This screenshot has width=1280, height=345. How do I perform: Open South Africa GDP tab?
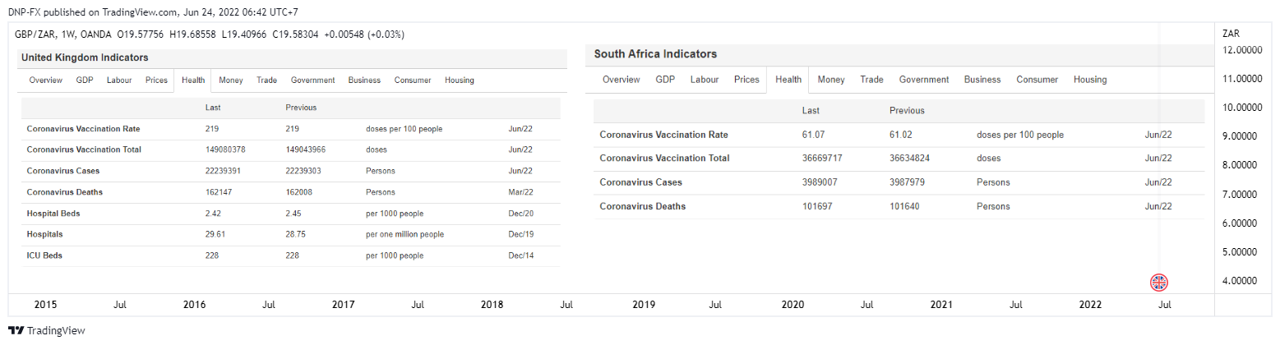pos(666,80)
